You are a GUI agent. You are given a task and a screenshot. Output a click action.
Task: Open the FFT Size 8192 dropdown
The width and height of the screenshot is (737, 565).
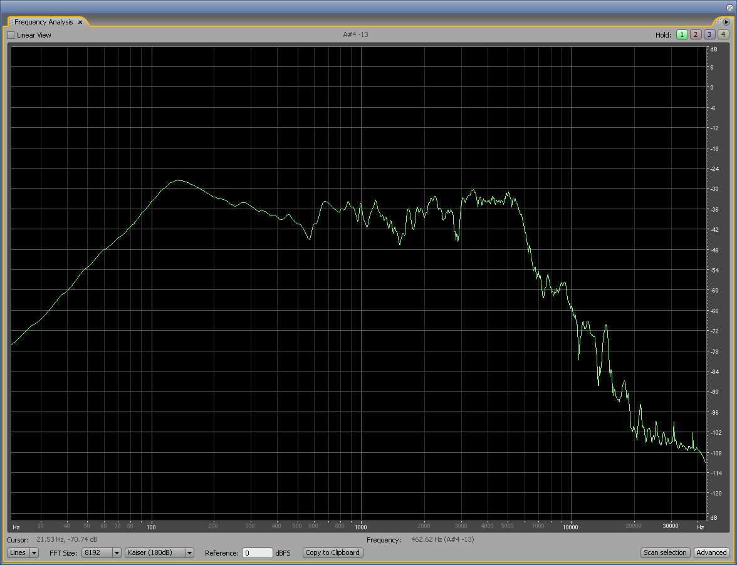pyautogui.click(x=102, y=553)
